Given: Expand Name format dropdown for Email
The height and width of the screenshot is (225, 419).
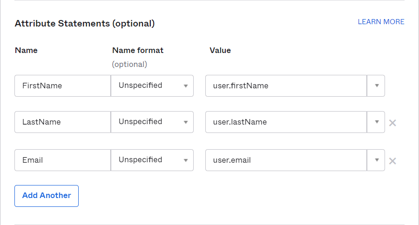Looking at the screenshot, I should click(x=152, y=160).
